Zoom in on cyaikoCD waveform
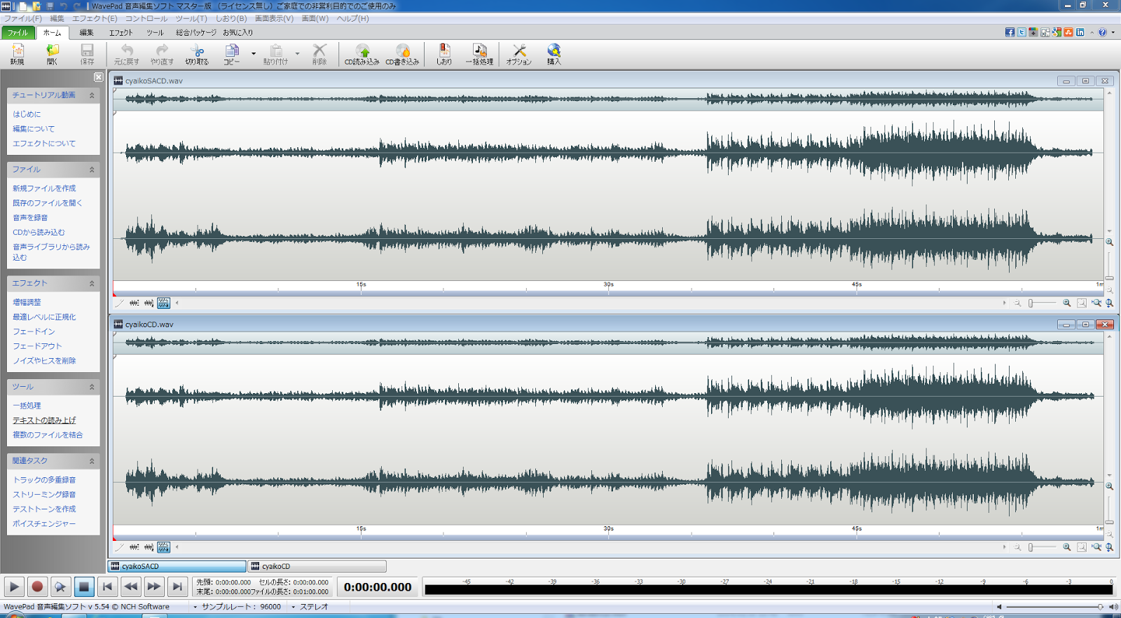 pyautogui.click(x=1067, y=547)
